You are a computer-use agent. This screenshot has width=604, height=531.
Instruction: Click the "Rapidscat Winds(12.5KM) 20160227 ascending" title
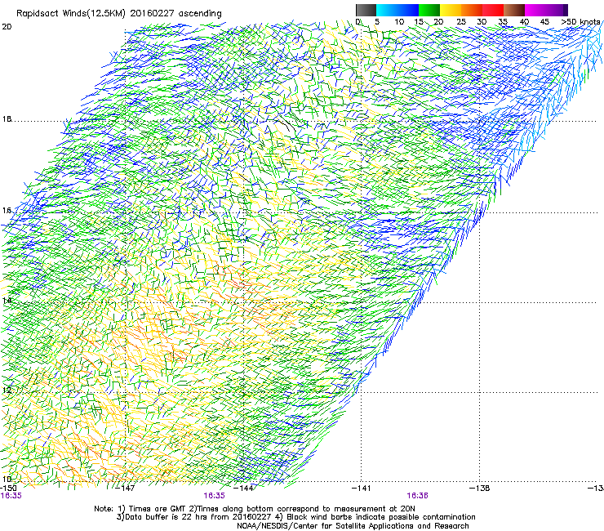(x=119, y=14)
